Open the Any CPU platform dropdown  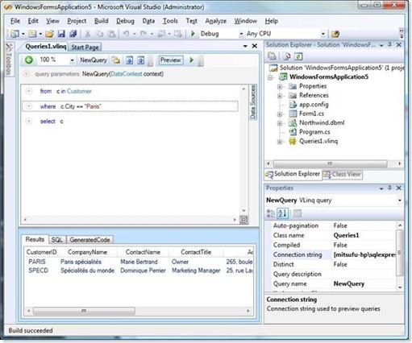323,34
